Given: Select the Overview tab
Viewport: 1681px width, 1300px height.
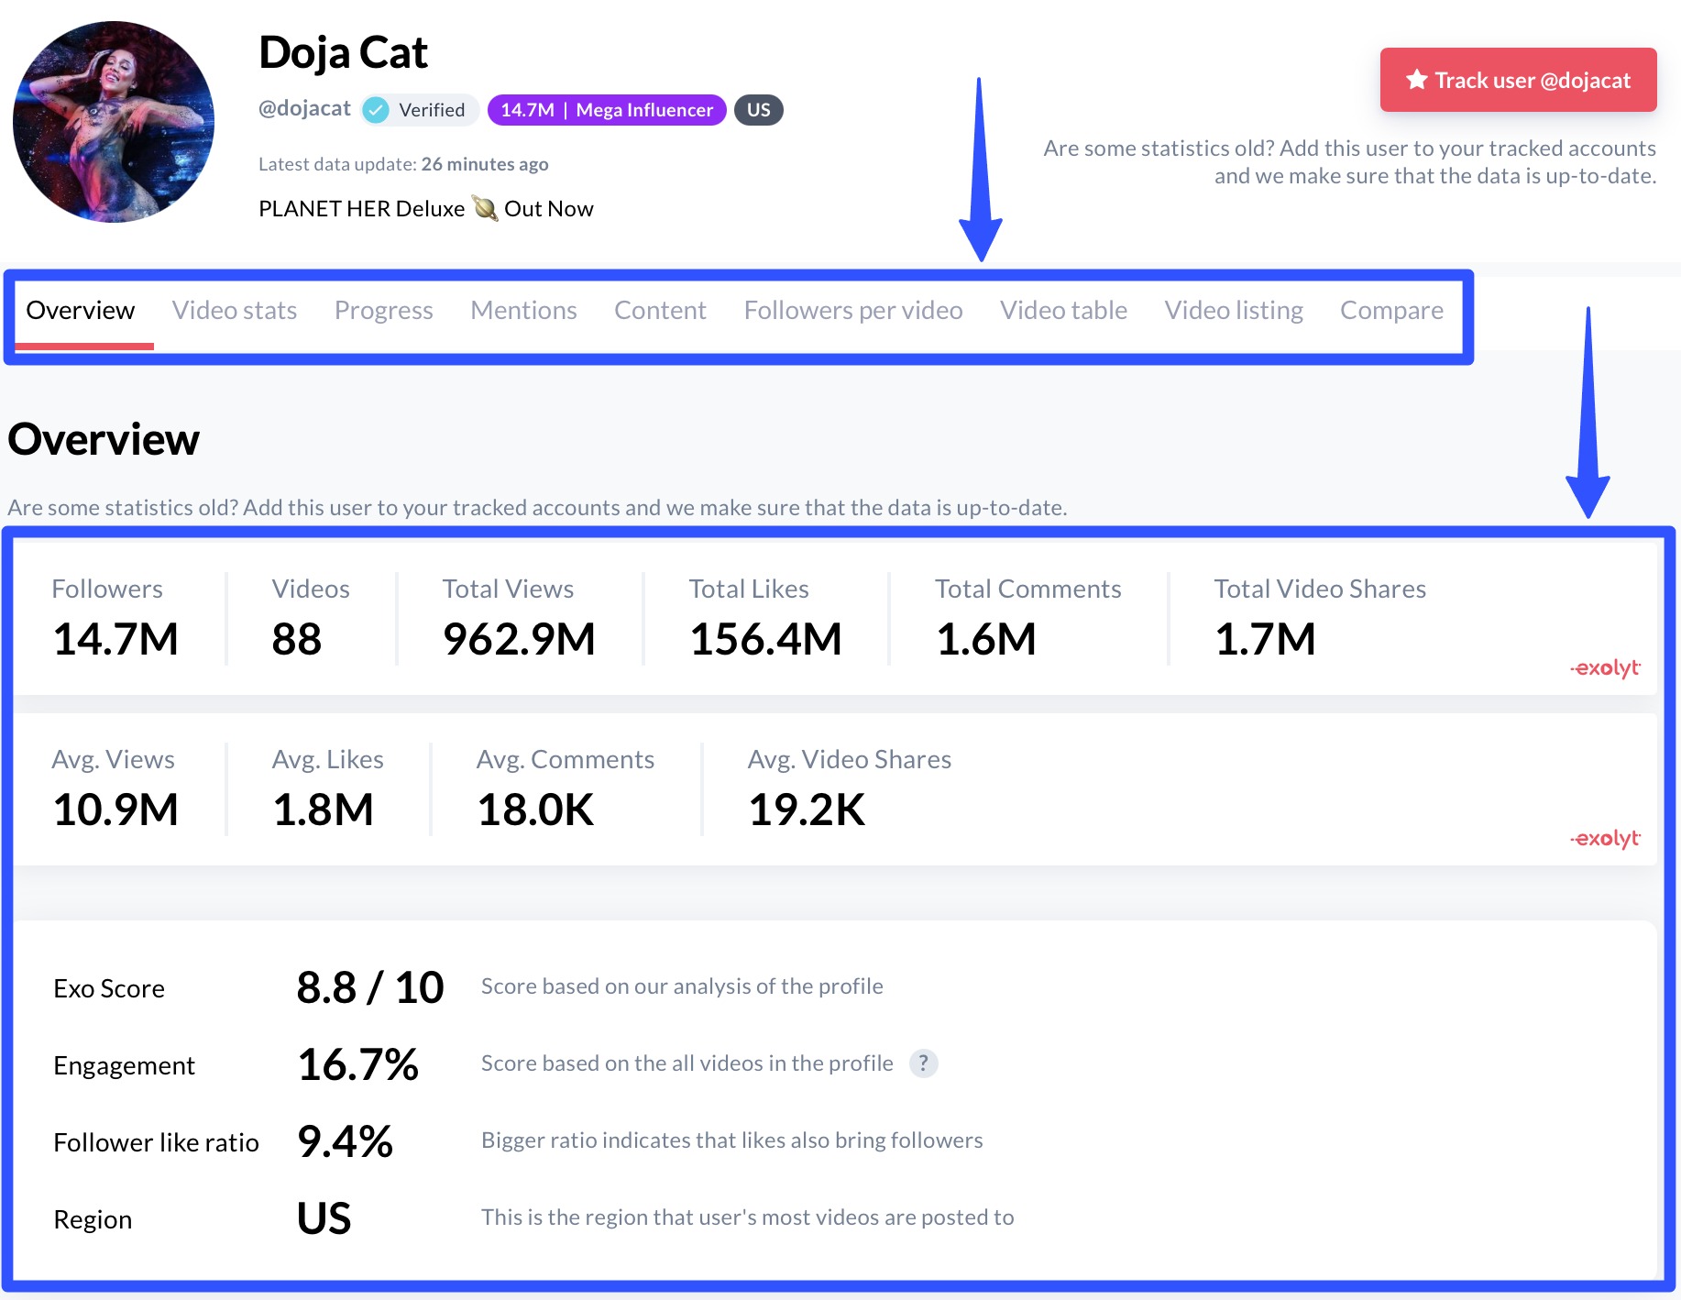Looking at the screenshot, I should coord(81,310).
